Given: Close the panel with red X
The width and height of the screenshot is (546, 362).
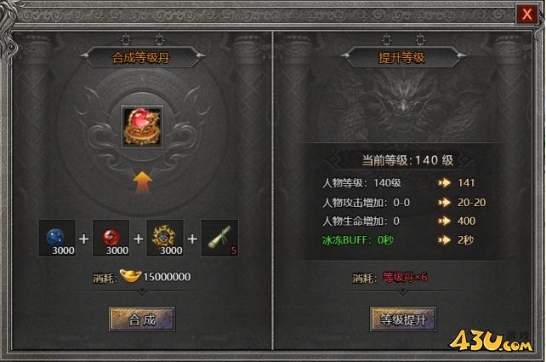Looking at the screenshot, I should 526,14.
